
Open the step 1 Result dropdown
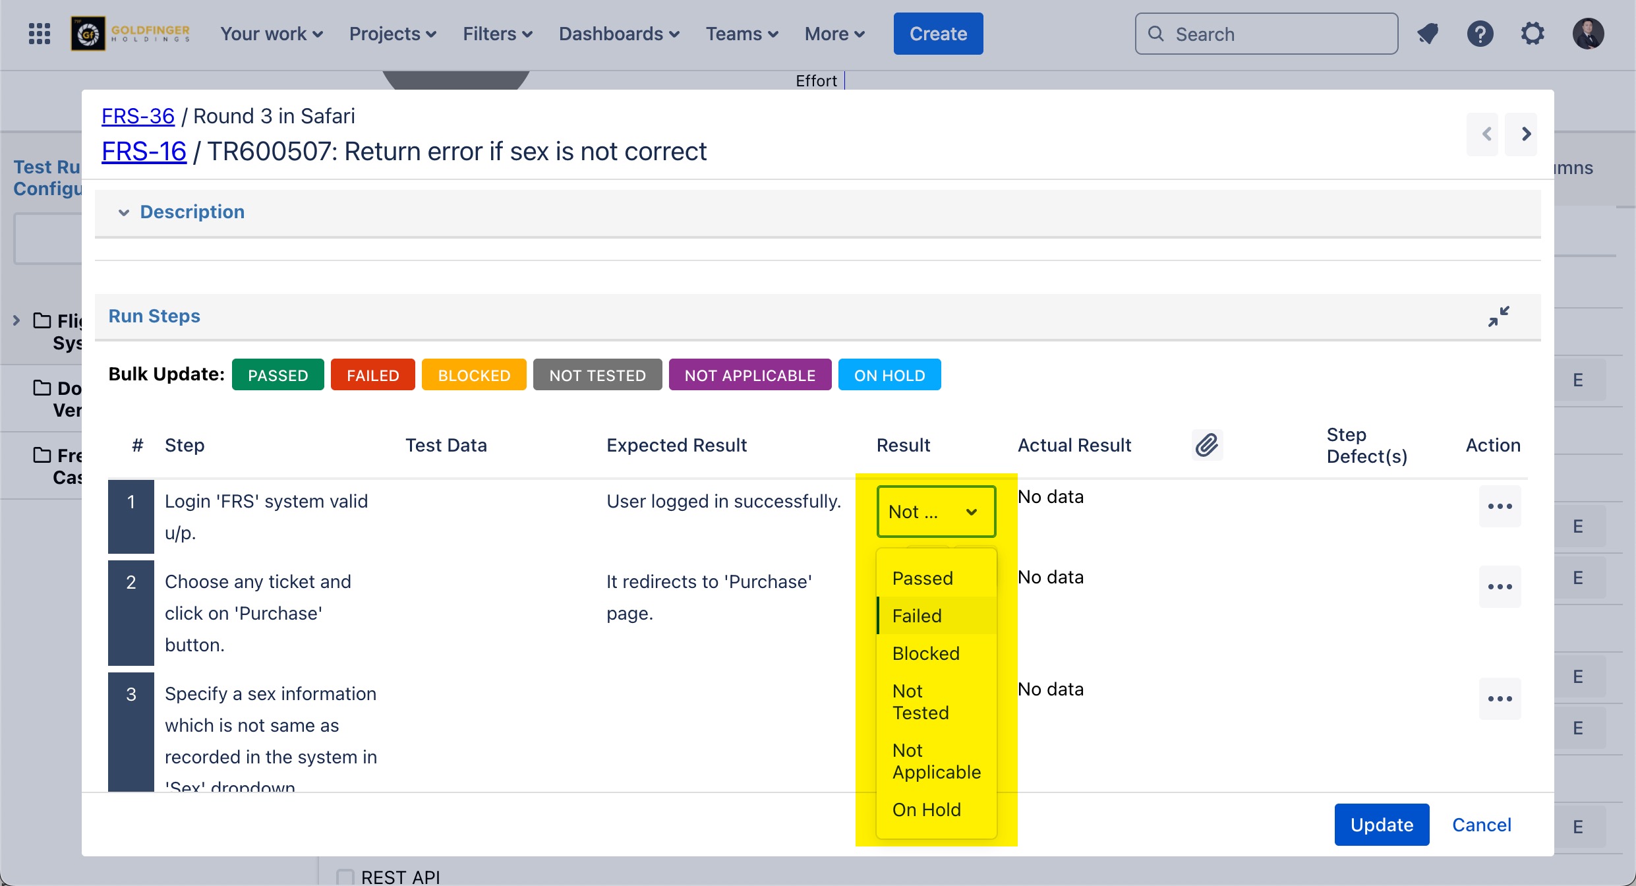935,512
